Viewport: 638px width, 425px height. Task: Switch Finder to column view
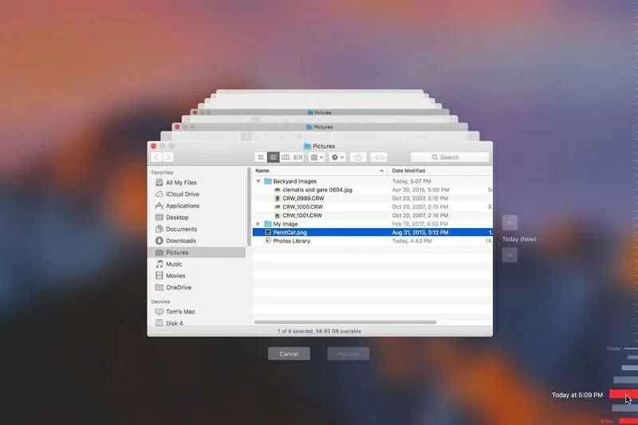(x=286, y=157)
